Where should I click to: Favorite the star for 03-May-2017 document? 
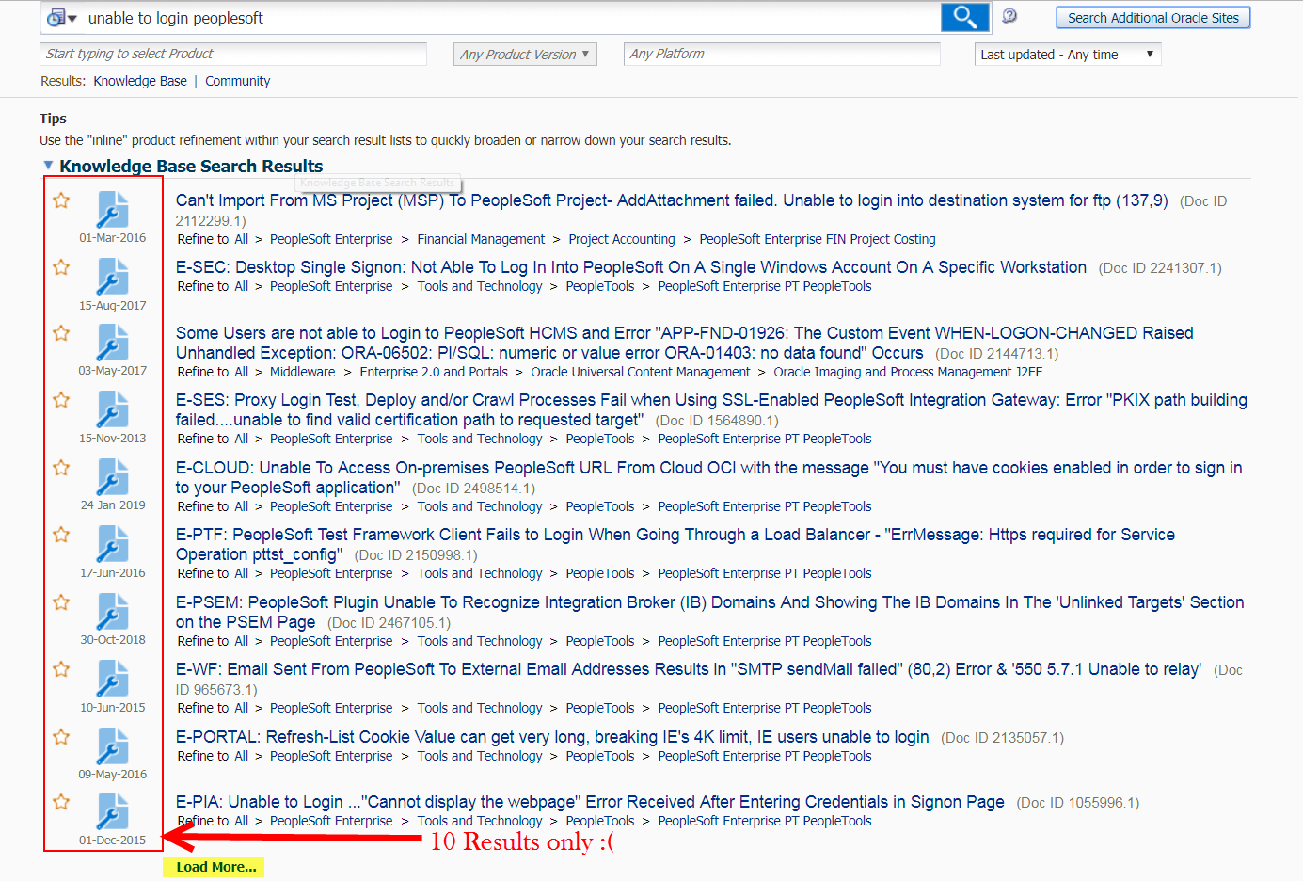pyautogui.click(x=61, y=333)
